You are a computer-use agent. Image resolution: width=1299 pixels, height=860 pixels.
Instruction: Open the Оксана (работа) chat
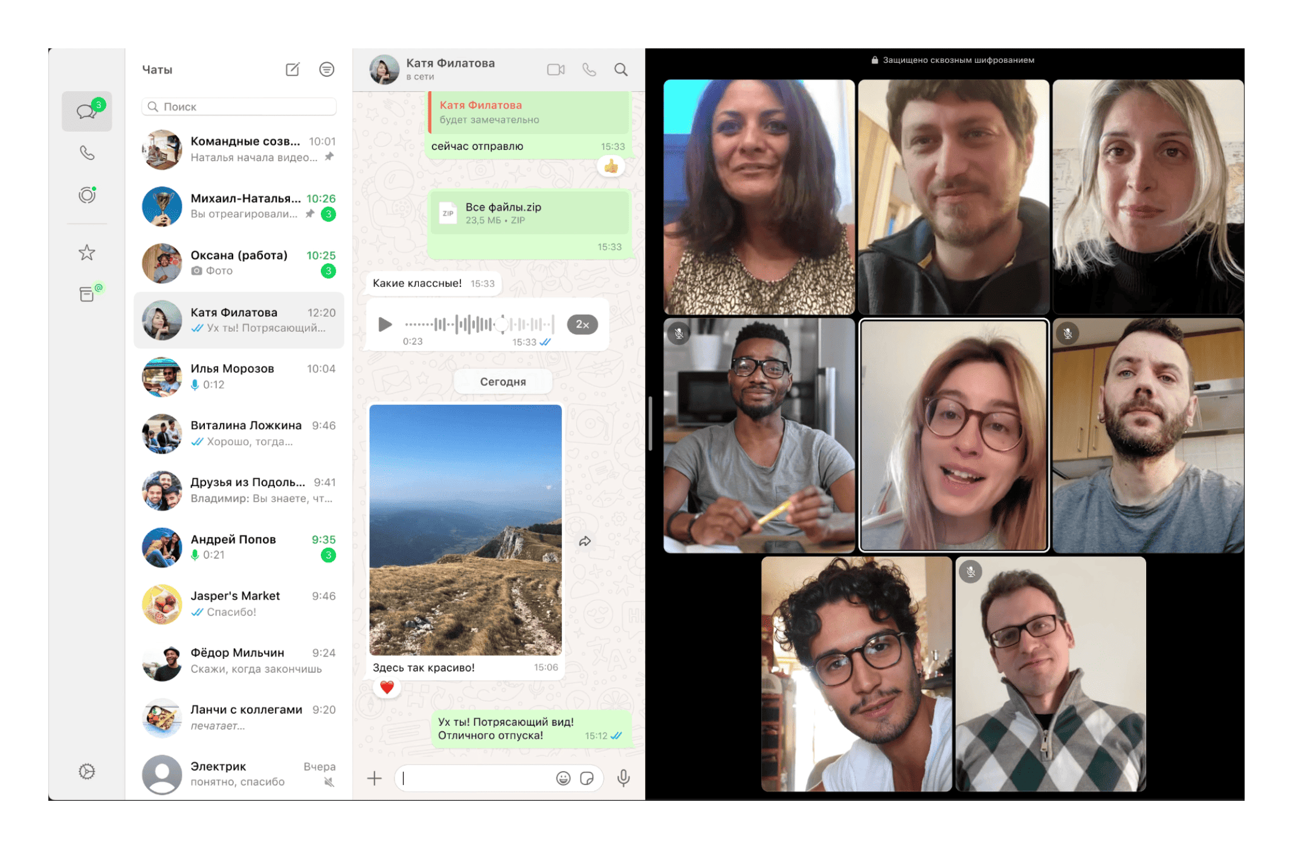[x=239, y=263]
